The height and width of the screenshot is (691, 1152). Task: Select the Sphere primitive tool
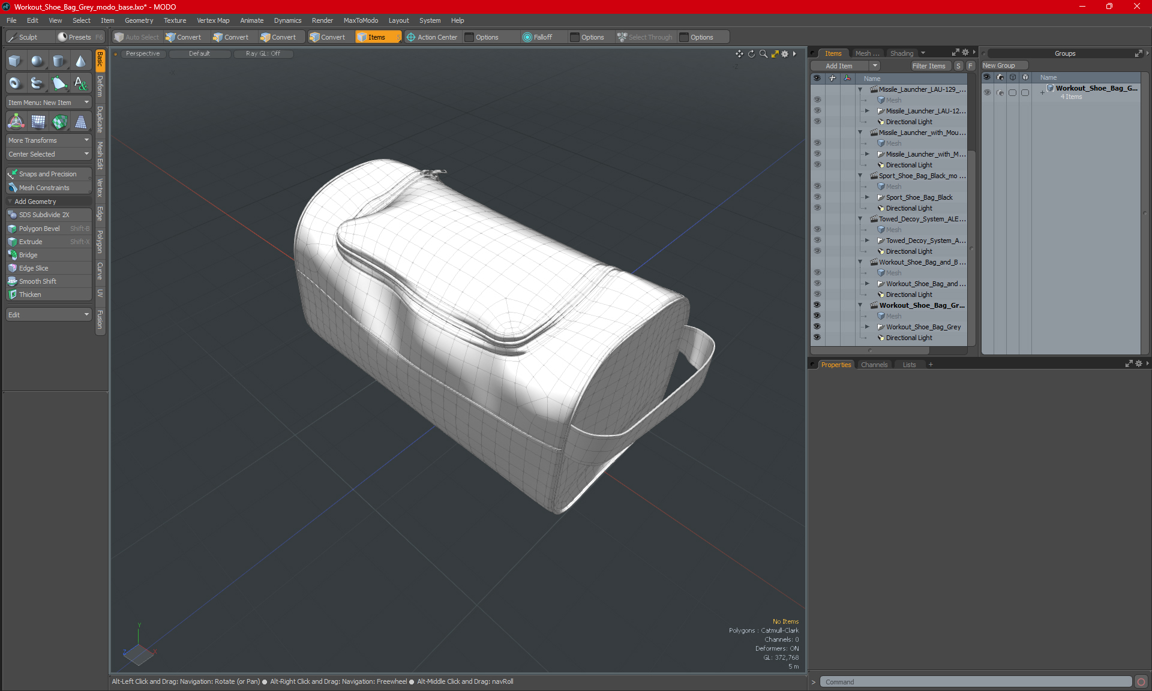pos(37,61)
